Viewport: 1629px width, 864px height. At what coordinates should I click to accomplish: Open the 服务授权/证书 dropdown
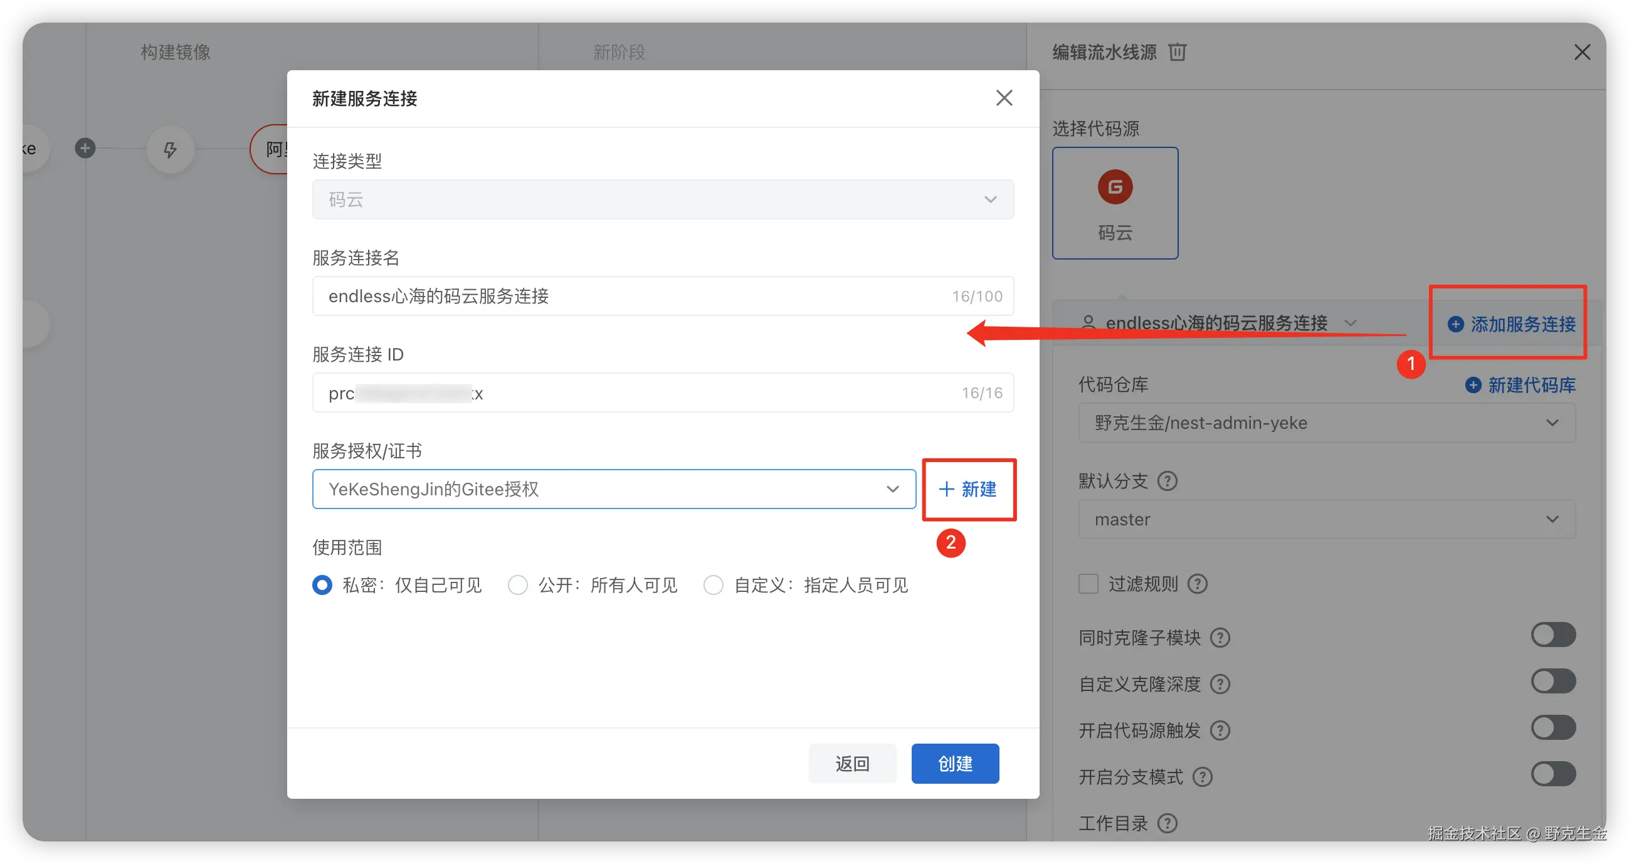click(x=613, y=489)
